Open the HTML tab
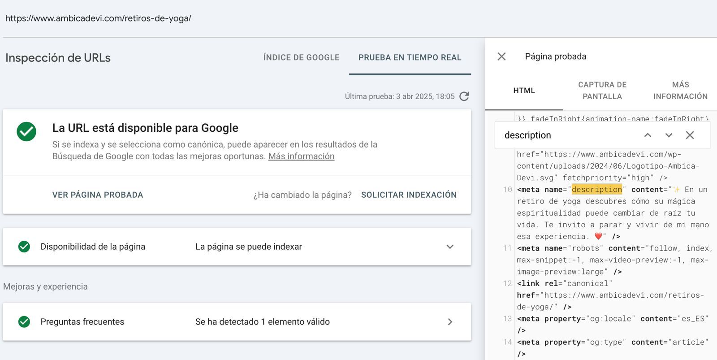The image size is (717, 360). (524, 91)
